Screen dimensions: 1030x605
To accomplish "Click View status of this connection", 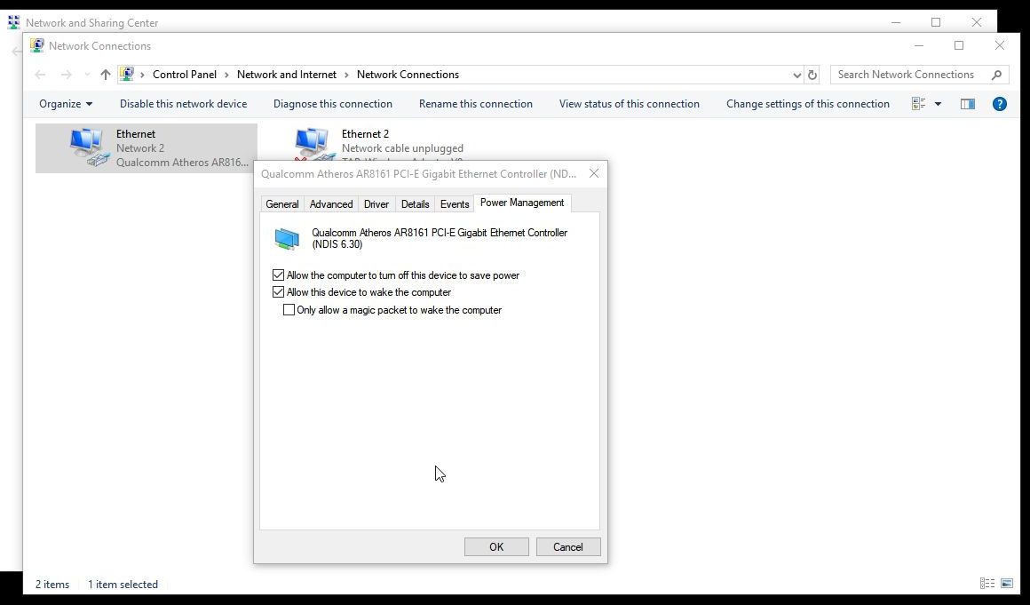I will pyautogui.click(x=630, y=104).
